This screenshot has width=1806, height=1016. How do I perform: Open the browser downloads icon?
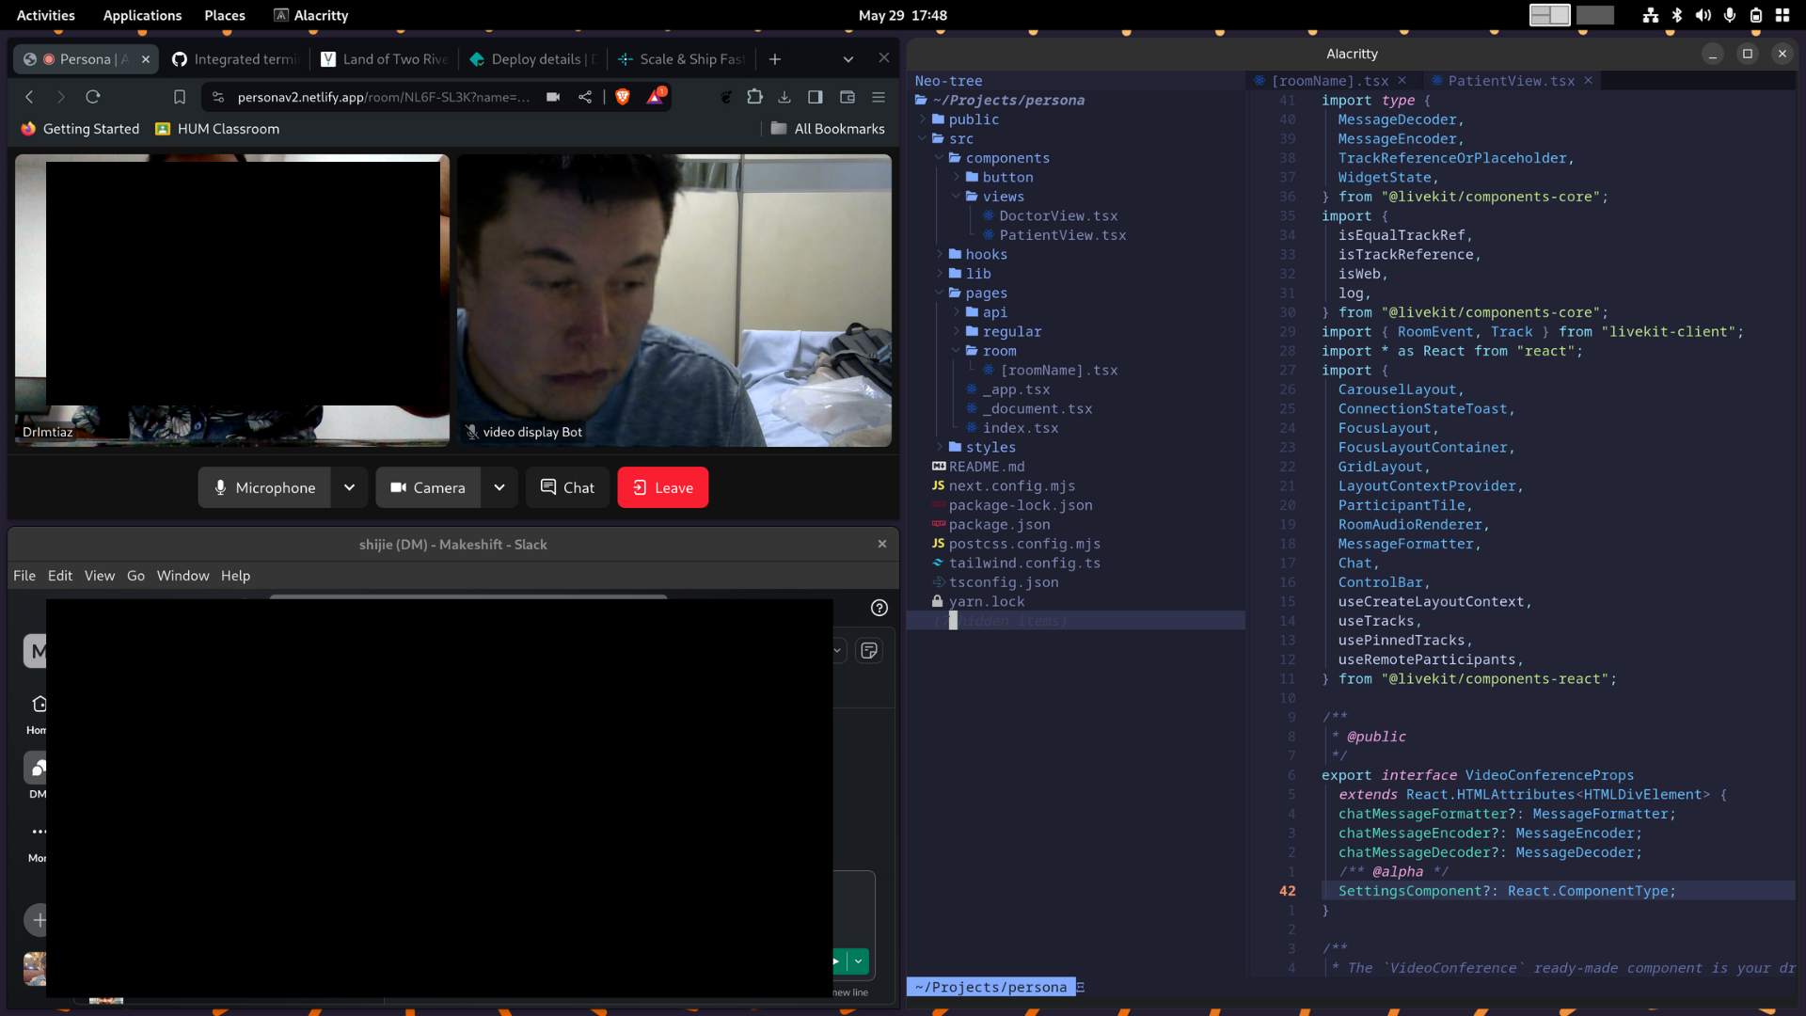coord(784,97)
